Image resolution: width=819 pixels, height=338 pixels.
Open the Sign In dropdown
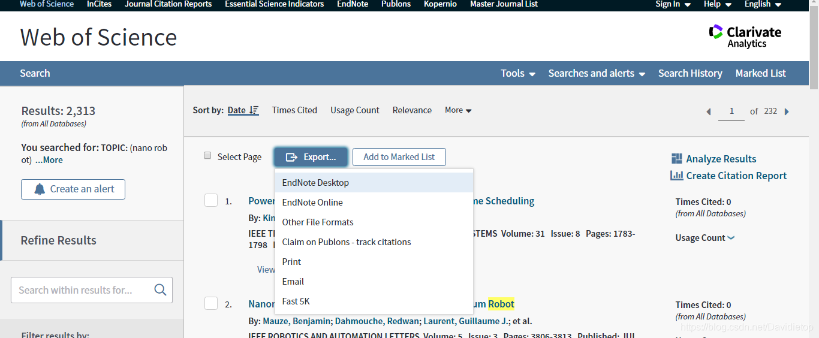(673, 4)
